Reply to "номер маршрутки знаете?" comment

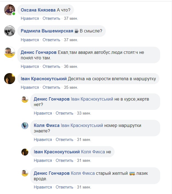pos(64,140)
